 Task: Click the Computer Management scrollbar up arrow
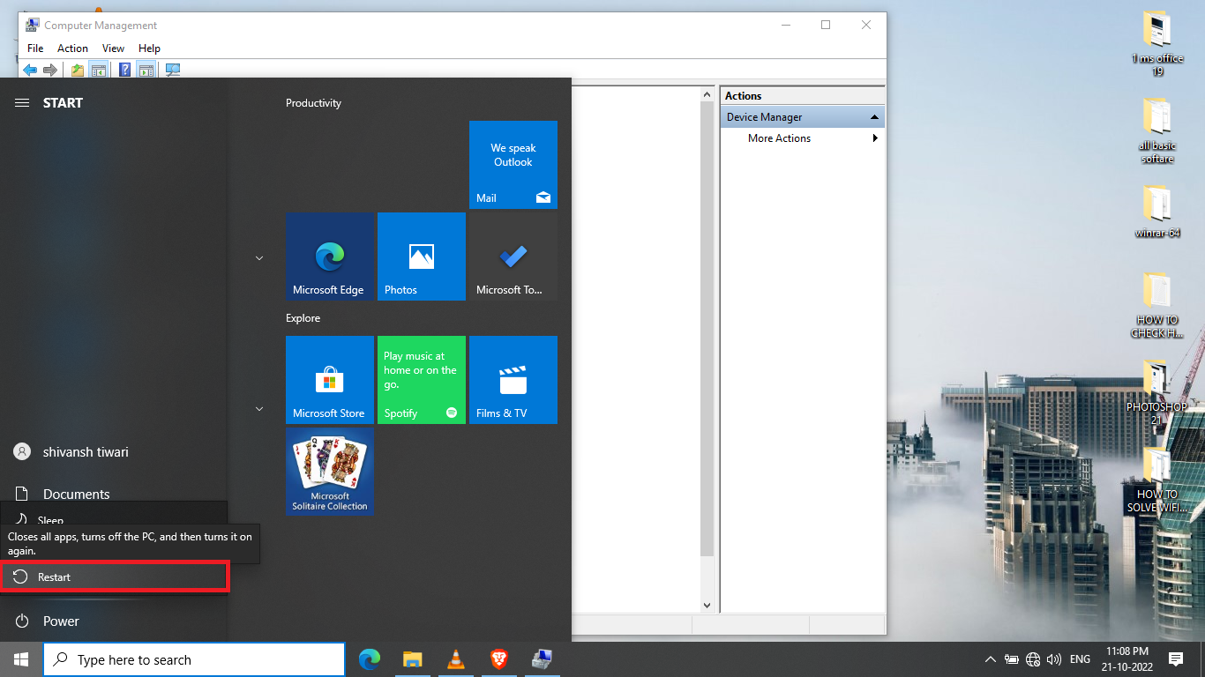(x=707, y=94)
